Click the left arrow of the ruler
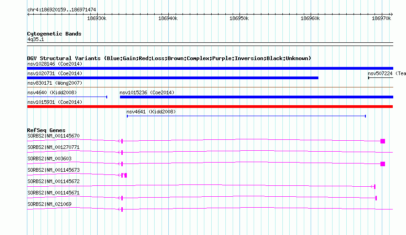The width and height of the screenshot is (406, 235). point(28,15)
